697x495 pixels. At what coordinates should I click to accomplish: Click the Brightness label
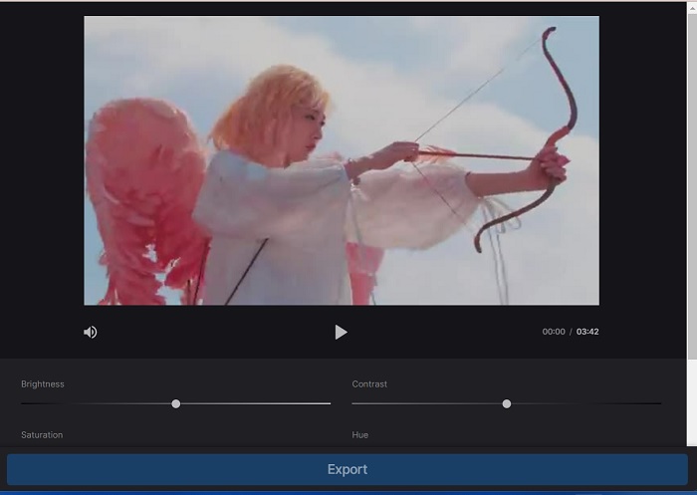tap(43, 384)
